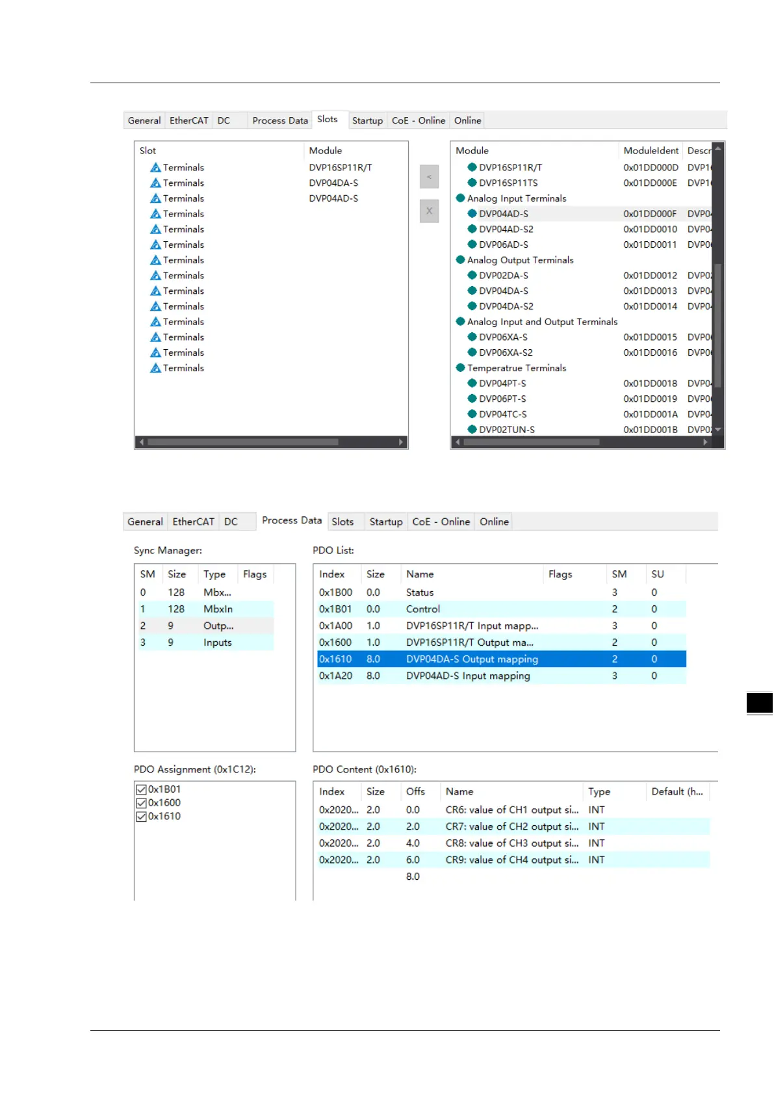Click the green icon next to DVP06PT-S
Viewport: 774px width, 1095px height.
(472, 399)
